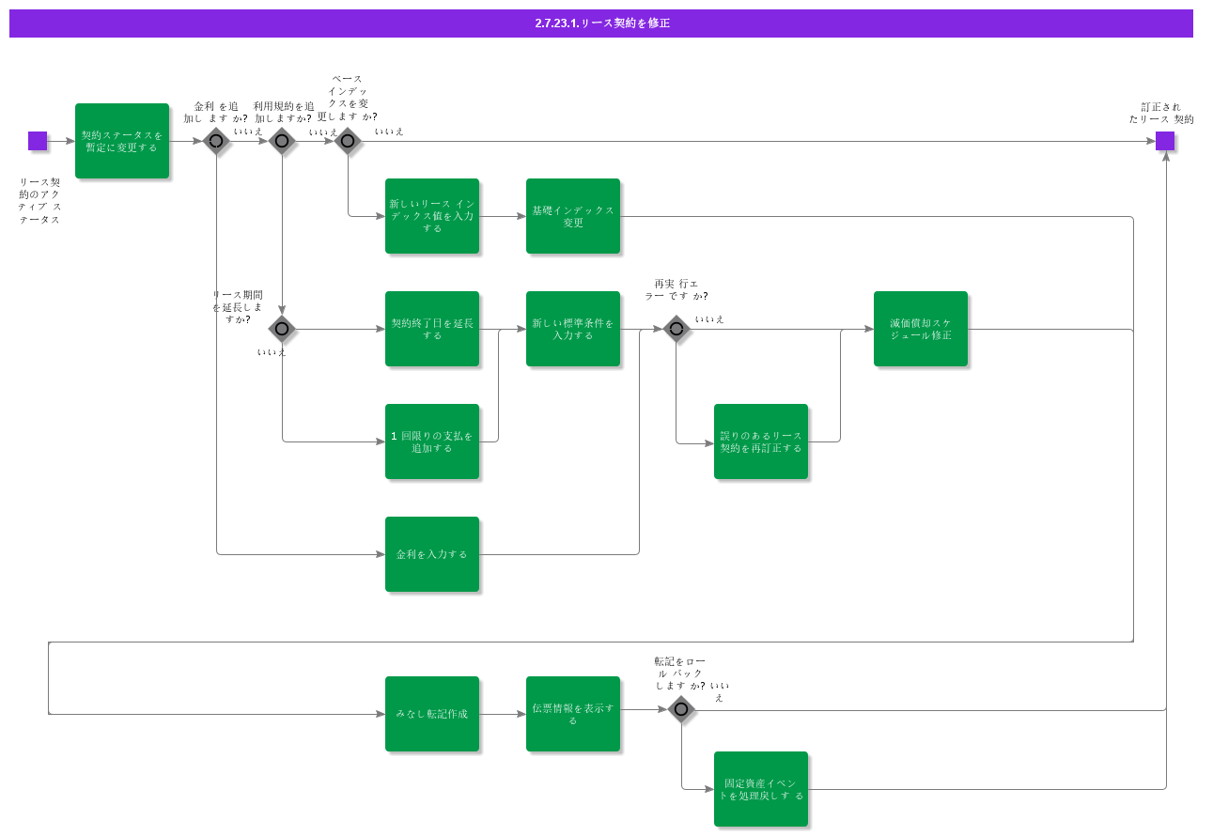
Task: Click the 減価償却スケジュール修正 task box
Action: pos(921,329)
